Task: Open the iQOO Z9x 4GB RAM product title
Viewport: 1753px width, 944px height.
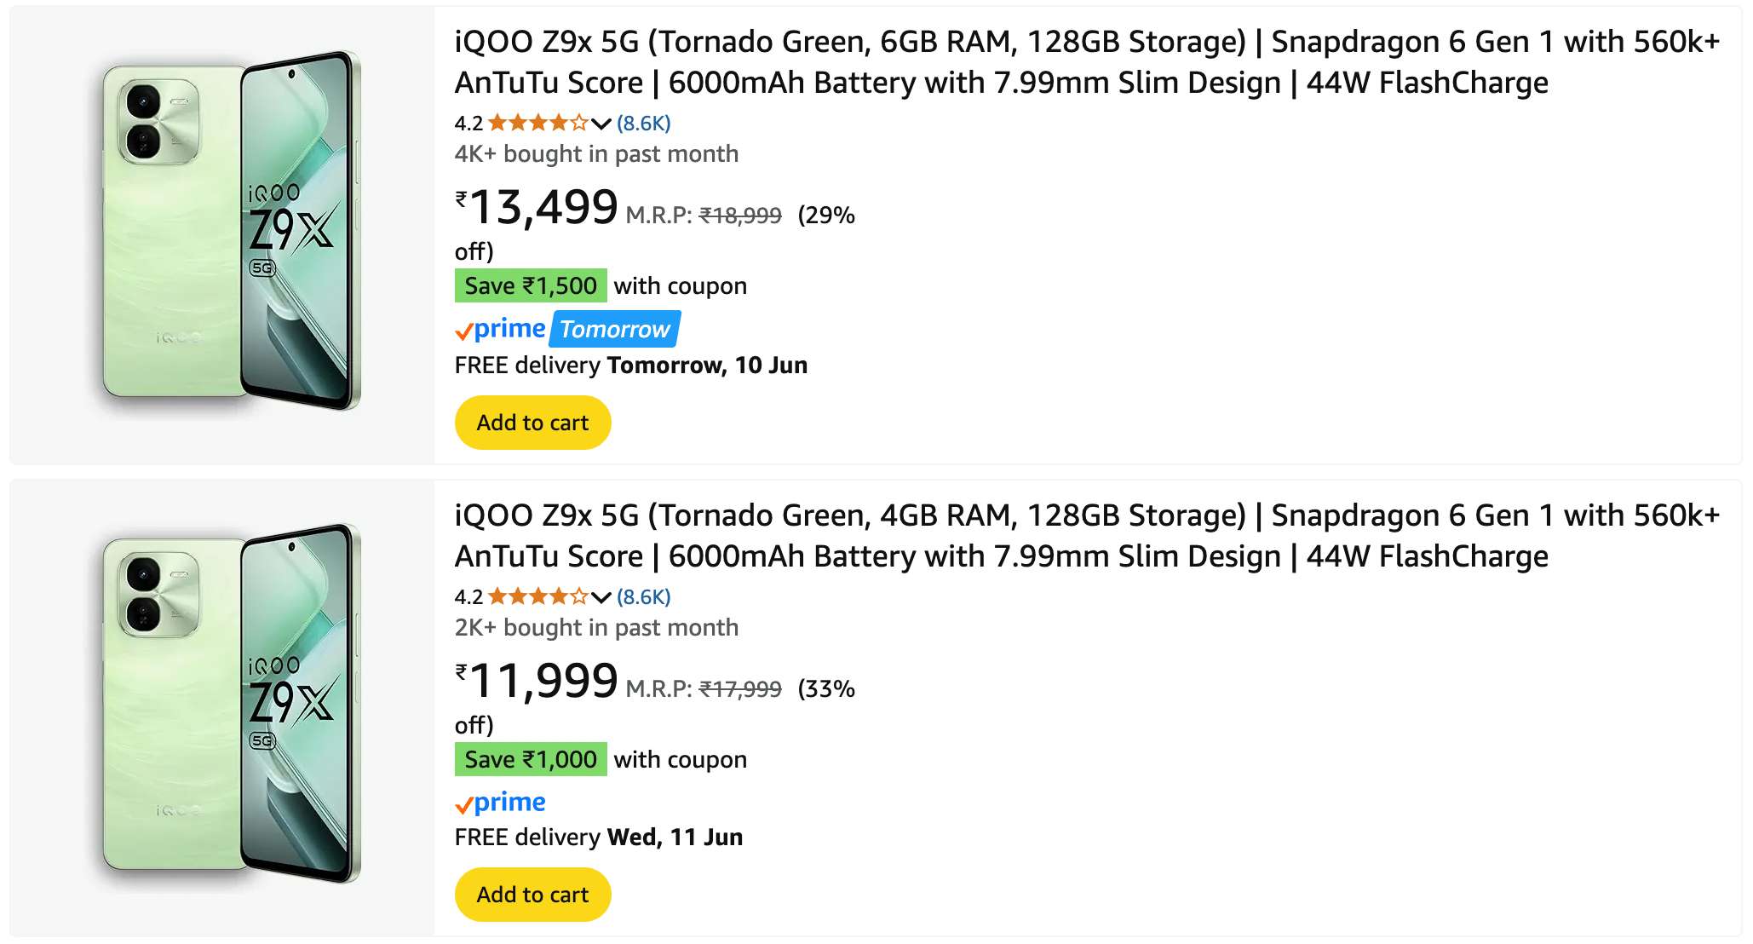Action: point(1087,536)
